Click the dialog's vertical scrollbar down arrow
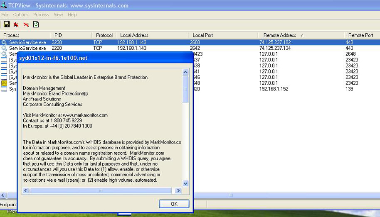The height and width of the screenshot is (217, 380). 185,183
